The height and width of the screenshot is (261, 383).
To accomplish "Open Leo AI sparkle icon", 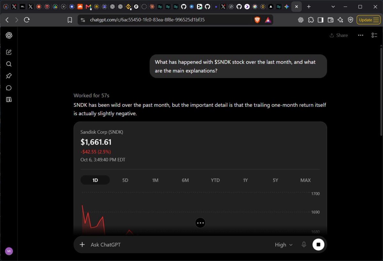I will (340, 20).
